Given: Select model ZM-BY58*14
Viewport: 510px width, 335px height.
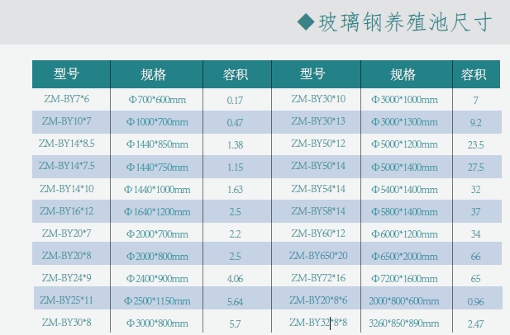Looking at the screenshot, I should click(x=318, y=211).
